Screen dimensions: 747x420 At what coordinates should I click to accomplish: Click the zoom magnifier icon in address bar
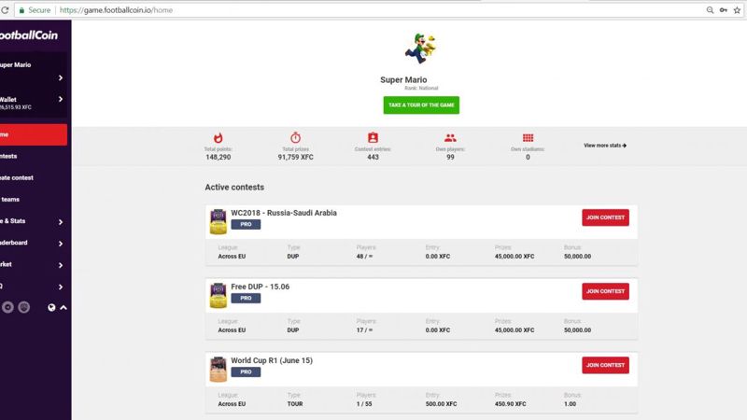(x=710, y=10)
